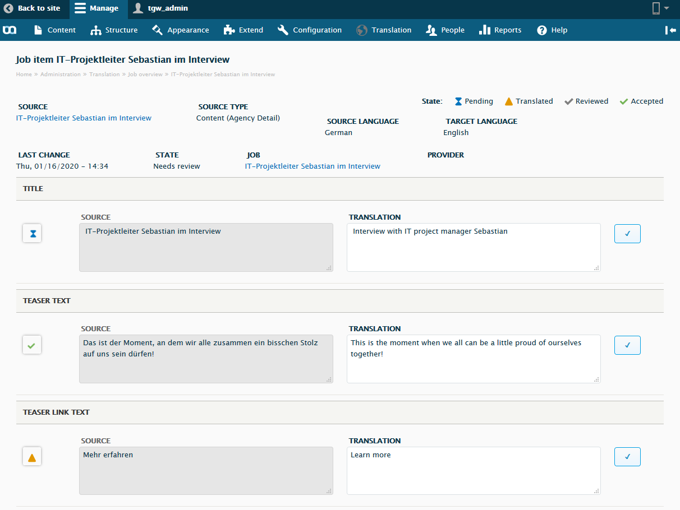Click the last change date Thu, 01/16/2020
680x510 pixels.
pos(62,166)
